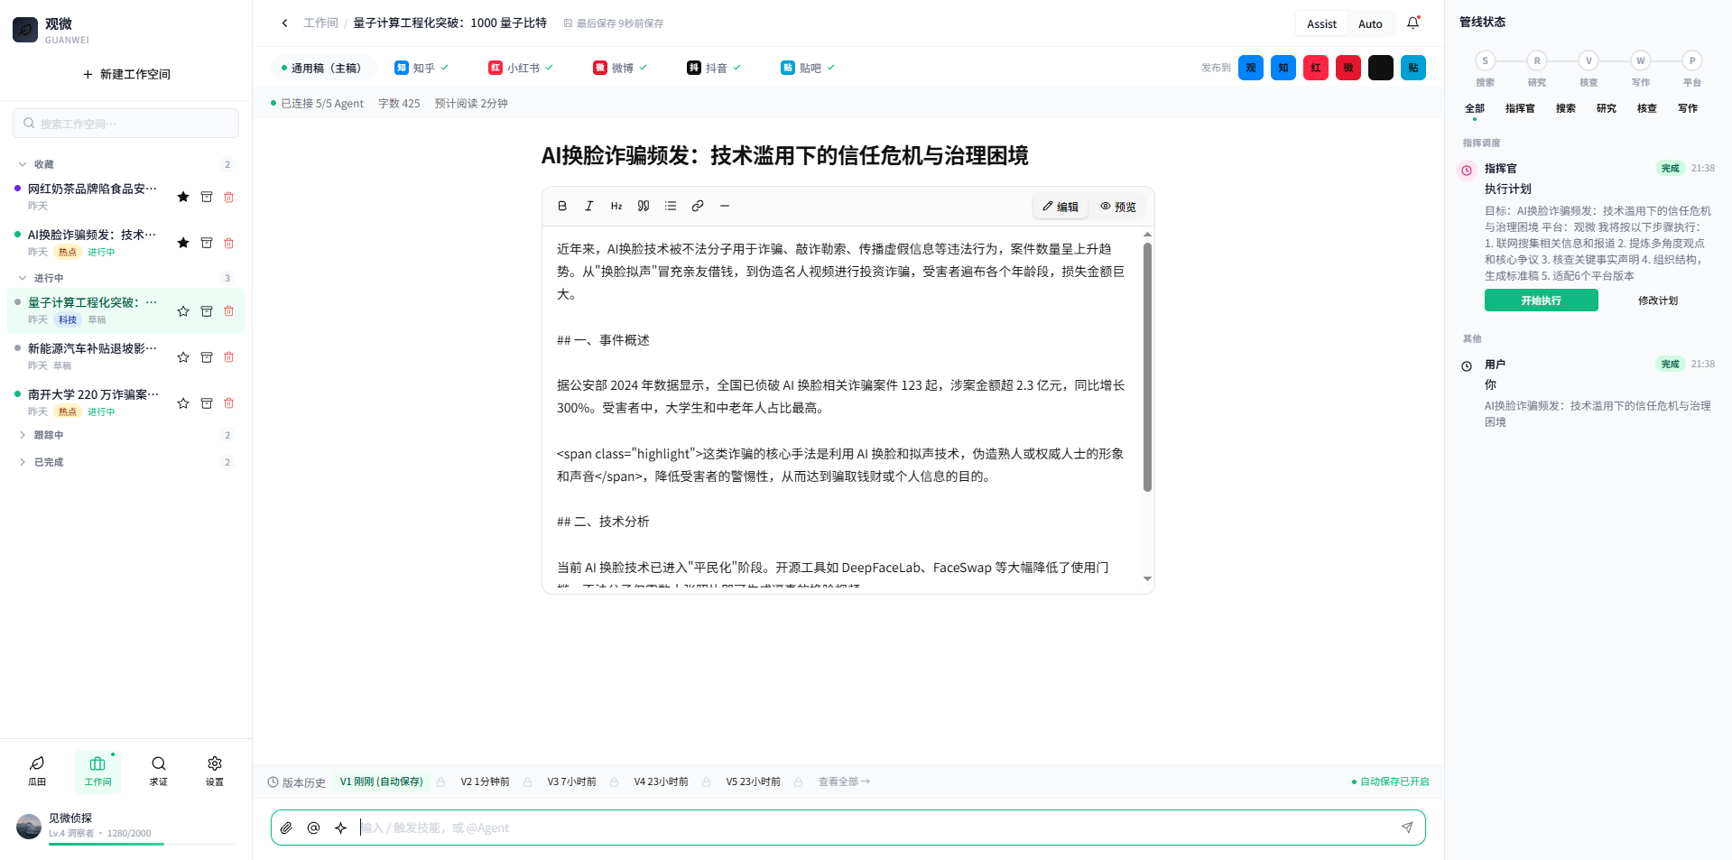This screenshot has height=860, width=1732.
Task: Publish to Xiaohongshu red 红 icon
Action: pos(1316,68)
